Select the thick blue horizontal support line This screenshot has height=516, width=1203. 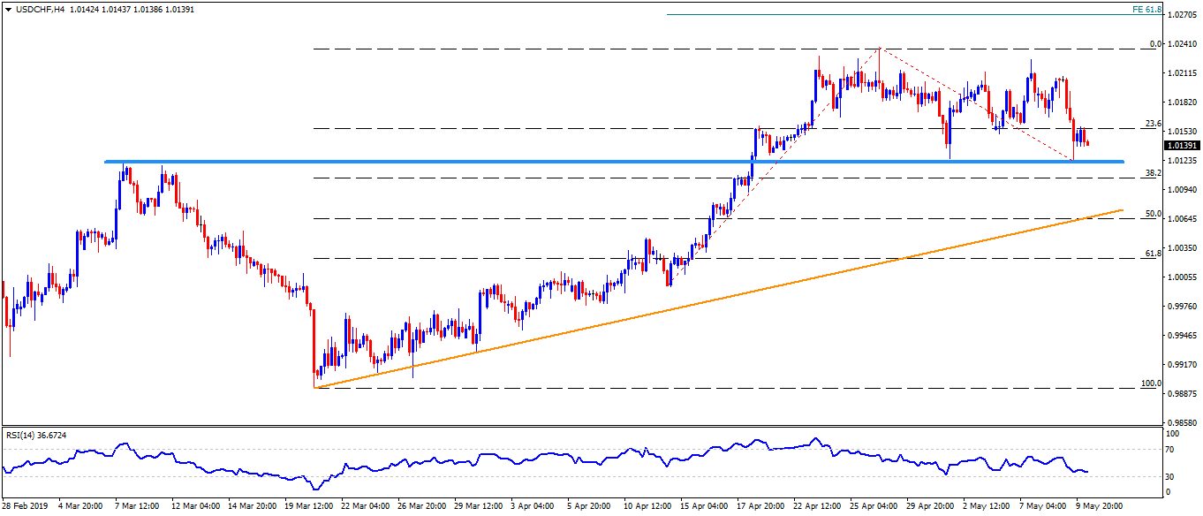coord(530,162)
